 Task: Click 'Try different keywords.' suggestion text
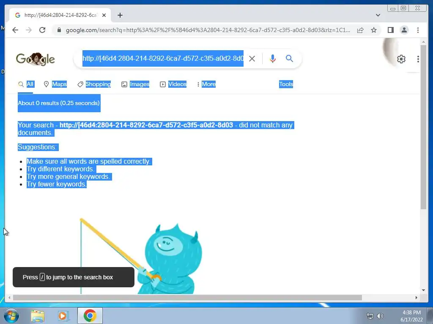(60, 169)
